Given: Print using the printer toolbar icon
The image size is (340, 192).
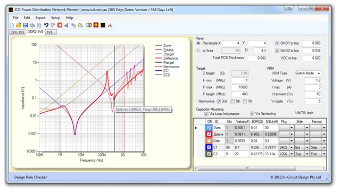Looking at the screenshot, I should tap(32, 25).
